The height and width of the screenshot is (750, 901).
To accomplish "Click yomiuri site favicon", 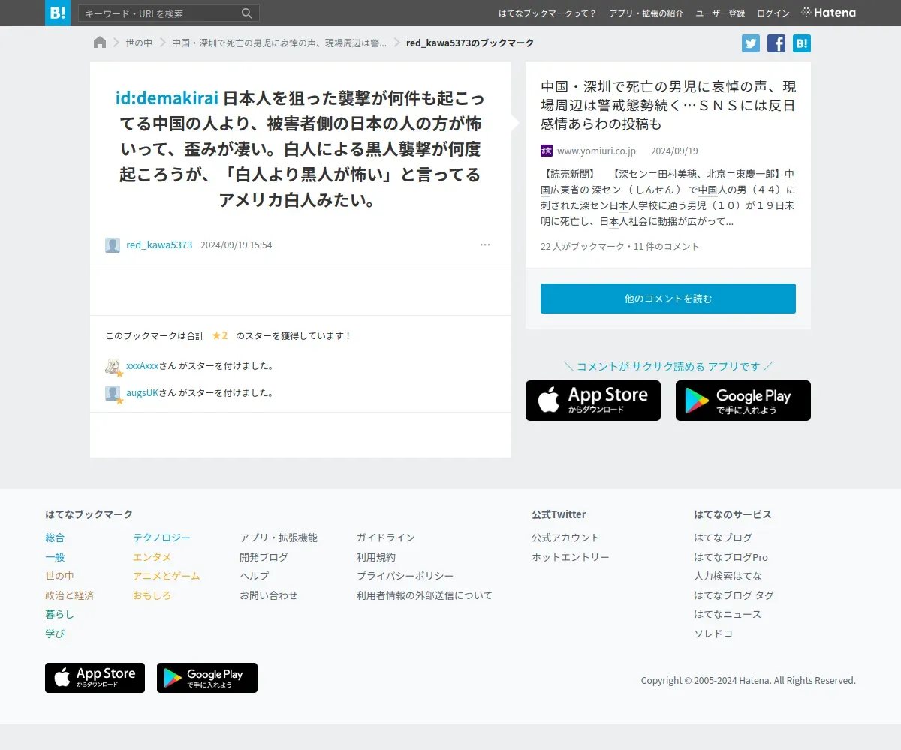I will coord(547,151).
